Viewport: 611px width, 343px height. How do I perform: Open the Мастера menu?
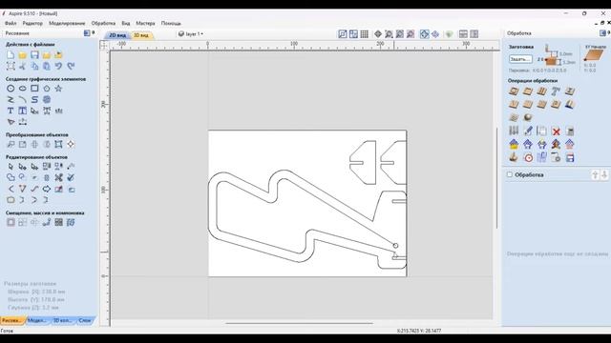pos(145,23)
